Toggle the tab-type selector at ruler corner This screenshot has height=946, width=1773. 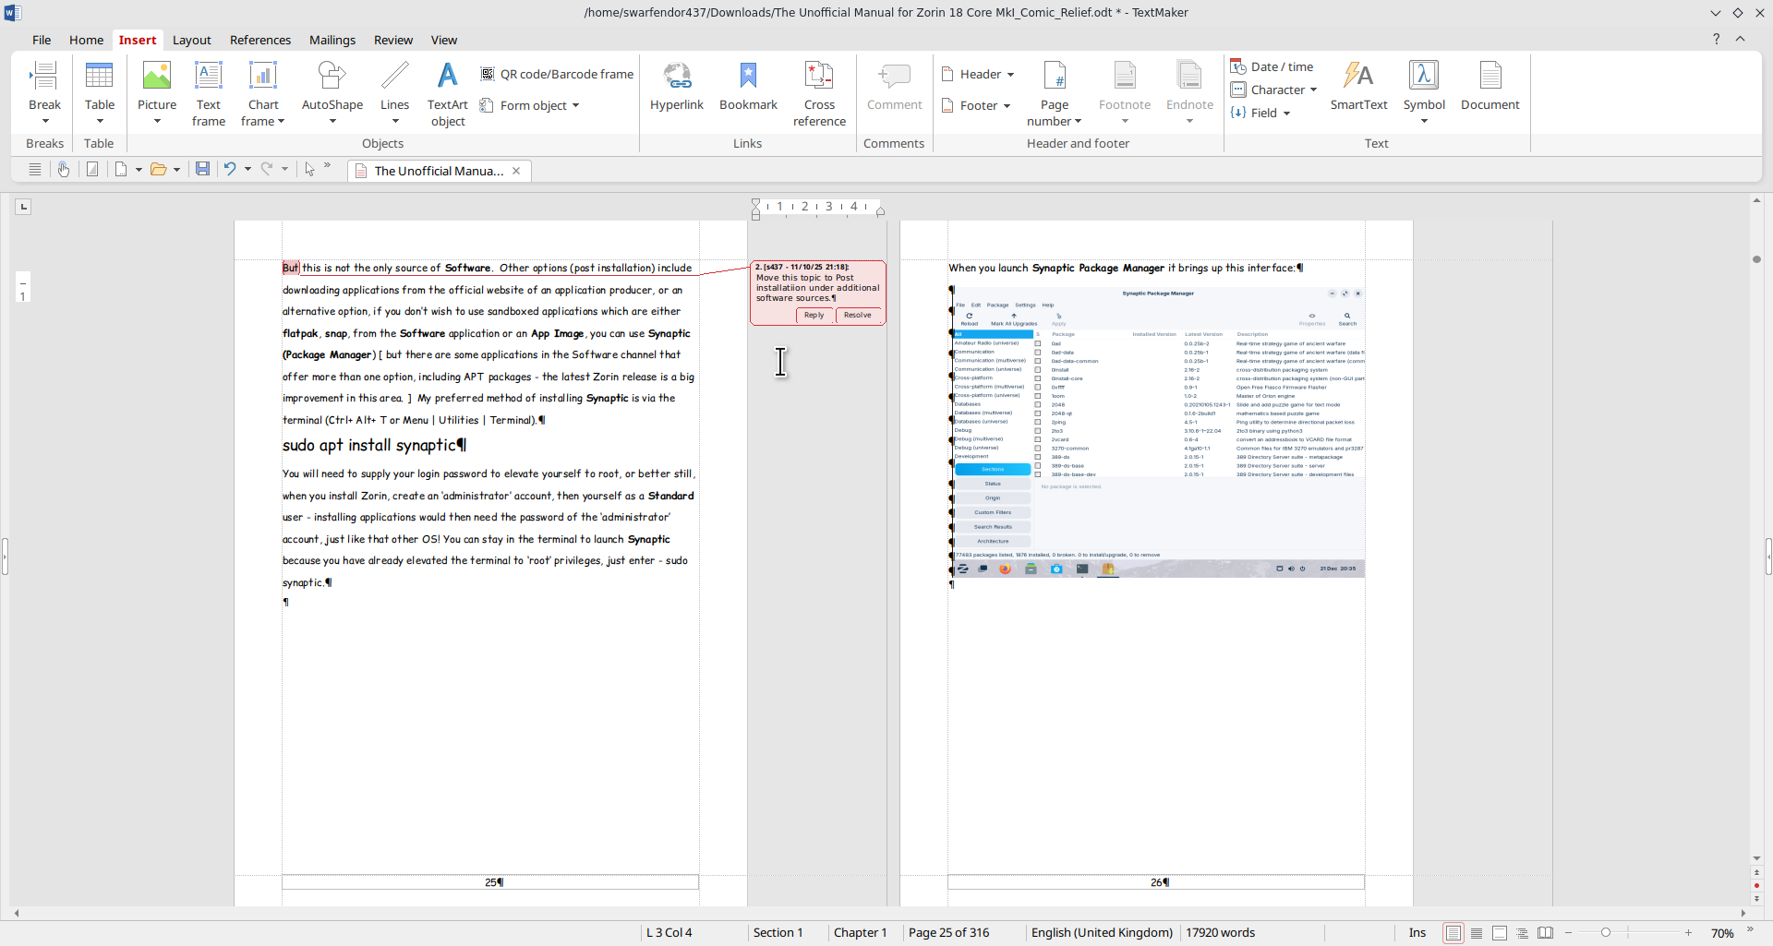(x=24, y=207)
